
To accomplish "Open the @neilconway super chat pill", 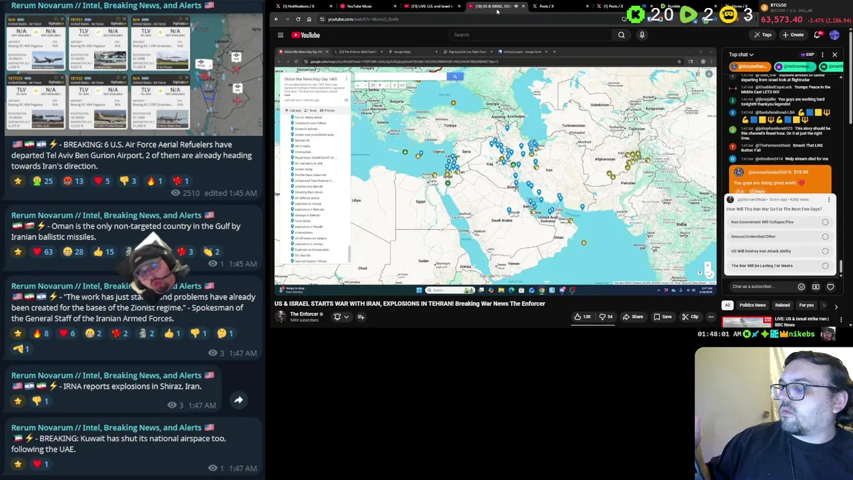I will 796,67.
